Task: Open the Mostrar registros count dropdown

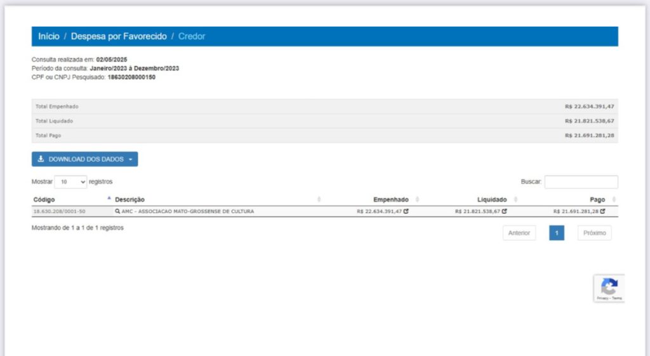Action: pyautogui.click(x=70, y=182)
